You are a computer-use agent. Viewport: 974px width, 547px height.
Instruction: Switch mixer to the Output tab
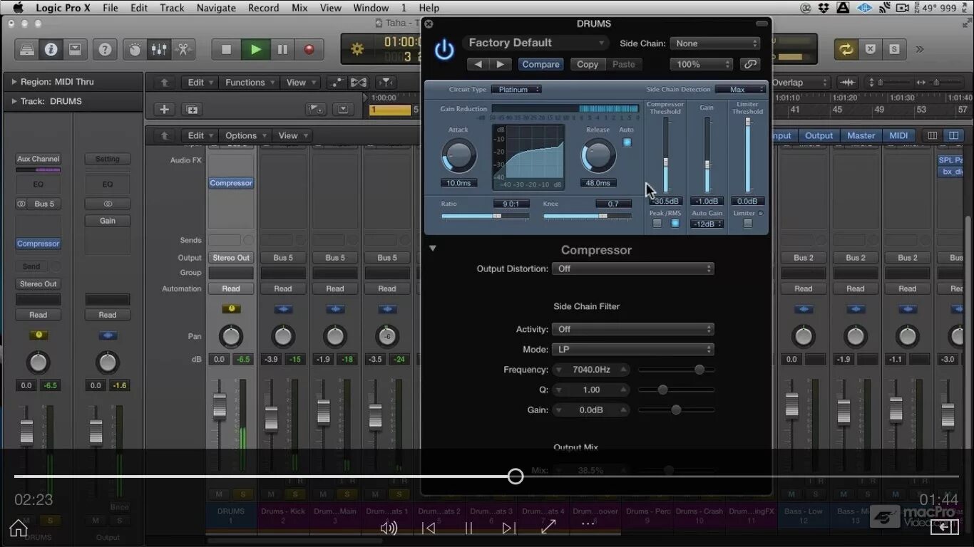(x=819, y=135)
